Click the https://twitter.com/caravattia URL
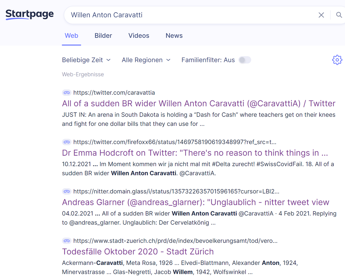 coord(114,93)
